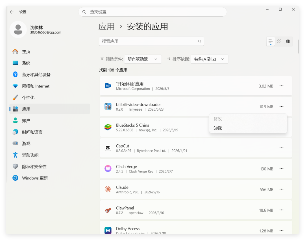
Task: Open 隐私和安全性 shield icon
Action: (15, 166)
